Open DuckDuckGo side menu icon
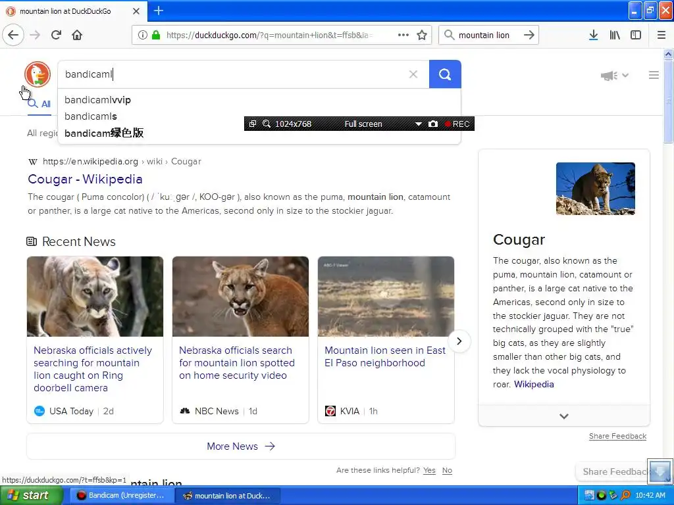The width and height of the screenshot is (674, 505). [x=654, y=75]
